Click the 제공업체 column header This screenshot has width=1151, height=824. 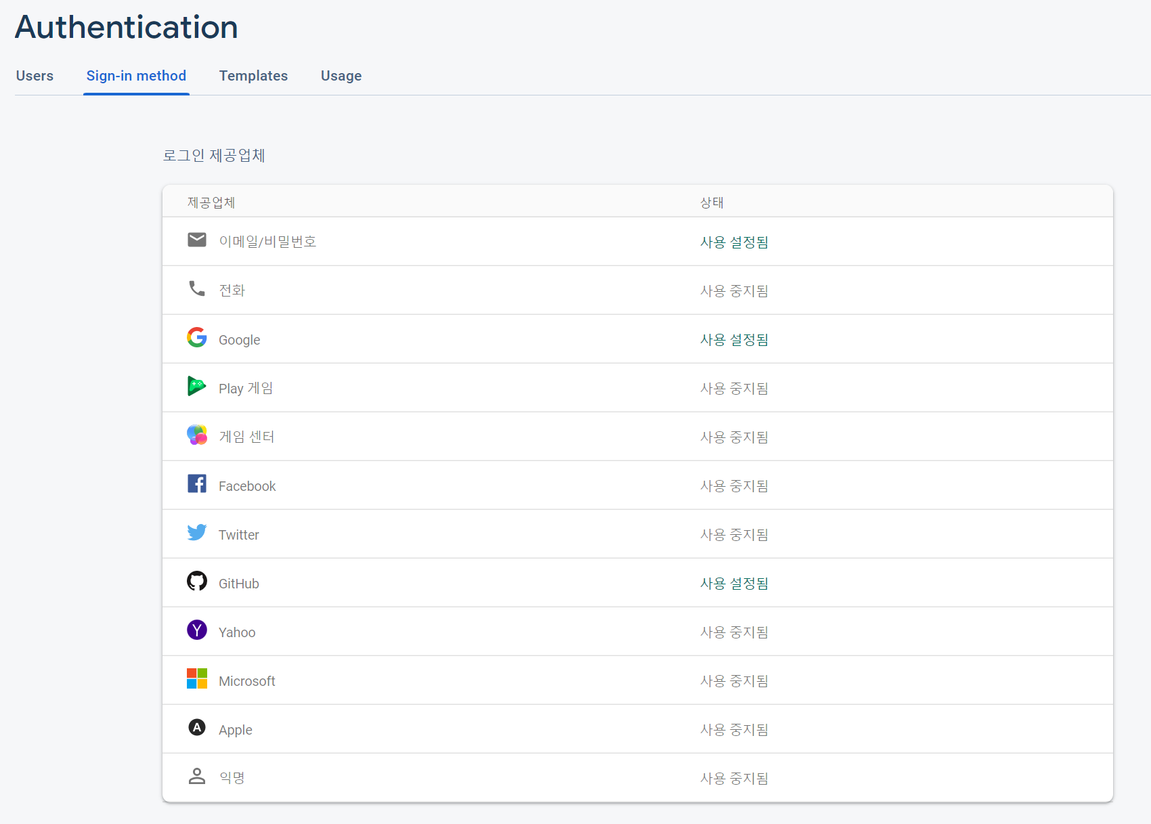coord(211,202)
